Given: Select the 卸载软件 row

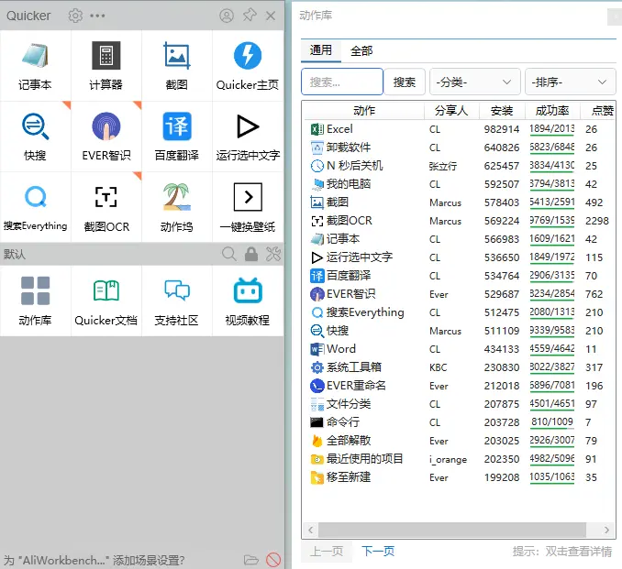Looking at the screenshot, I should (x=460, y=148).
